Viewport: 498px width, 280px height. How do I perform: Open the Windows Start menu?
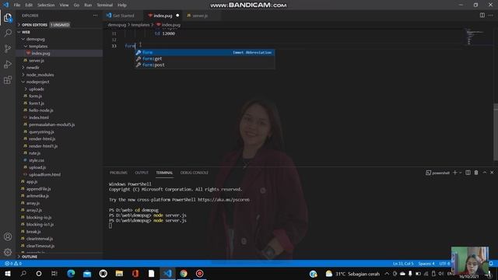pos(8,273)
